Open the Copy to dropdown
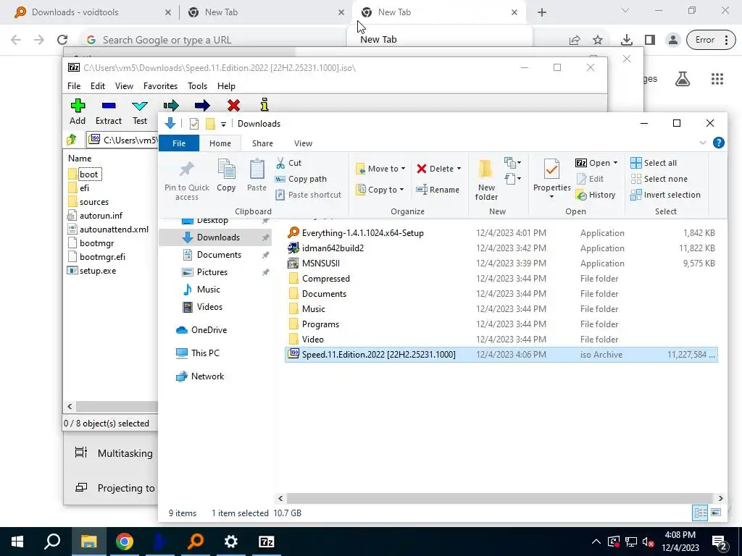This screenshot has width=742, height=556. 380,190
